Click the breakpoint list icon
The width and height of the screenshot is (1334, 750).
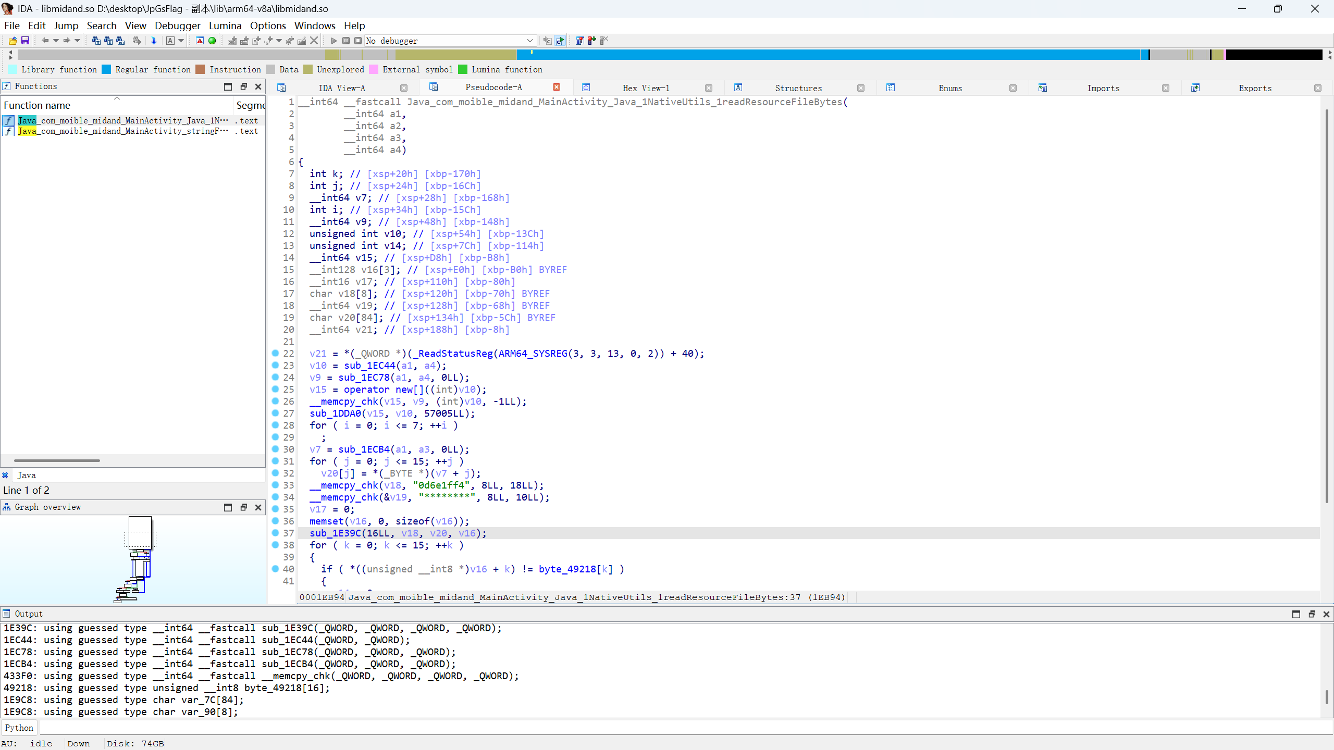579,41
